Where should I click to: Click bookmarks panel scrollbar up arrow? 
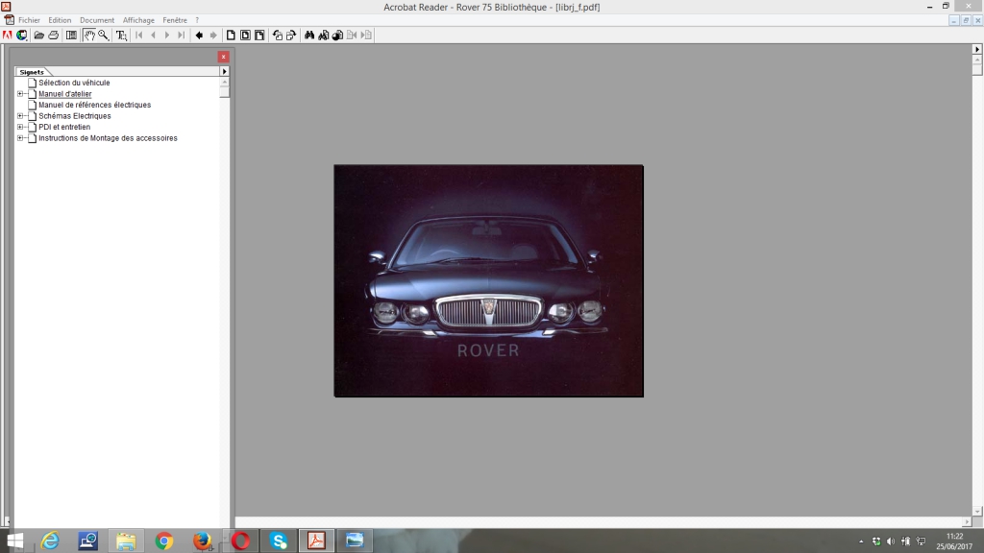(x=225, y=83)
